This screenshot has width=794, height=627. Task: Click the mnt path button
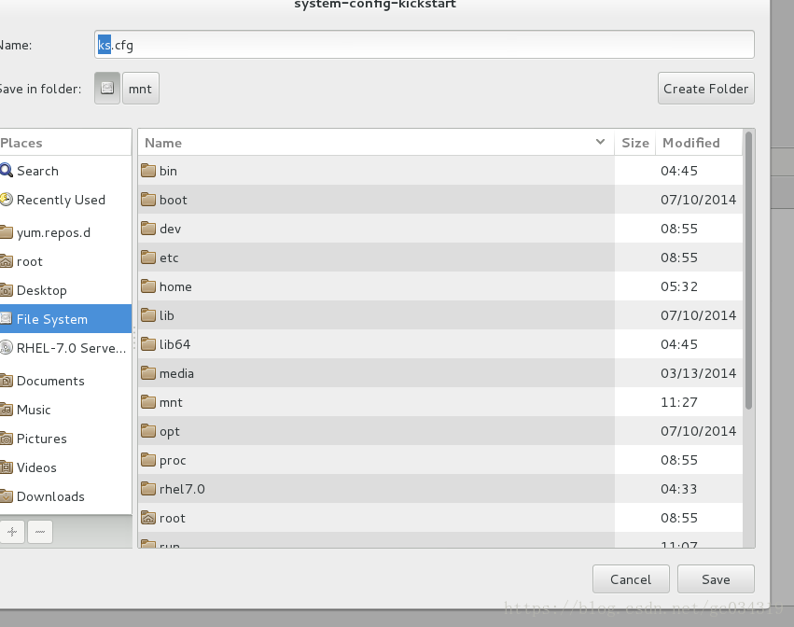coord(141,88)
